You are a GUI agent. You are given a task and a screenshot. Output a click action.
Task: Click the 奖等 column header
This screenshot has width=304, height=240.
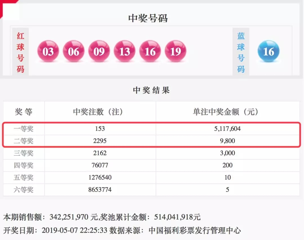pyautogui.click(x=24, y=112)
